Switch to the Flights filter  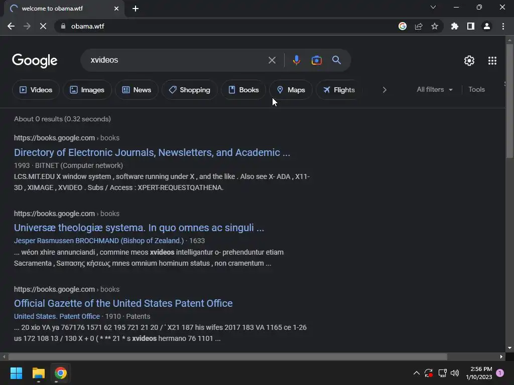339,90
